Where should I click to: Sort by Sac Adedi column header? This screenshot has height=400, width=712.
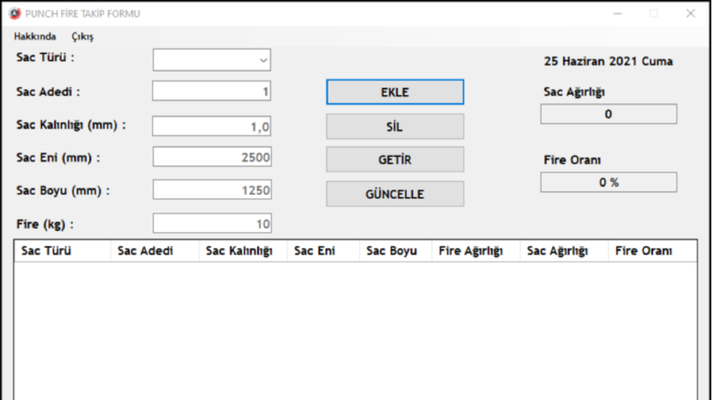coord(154,251)
